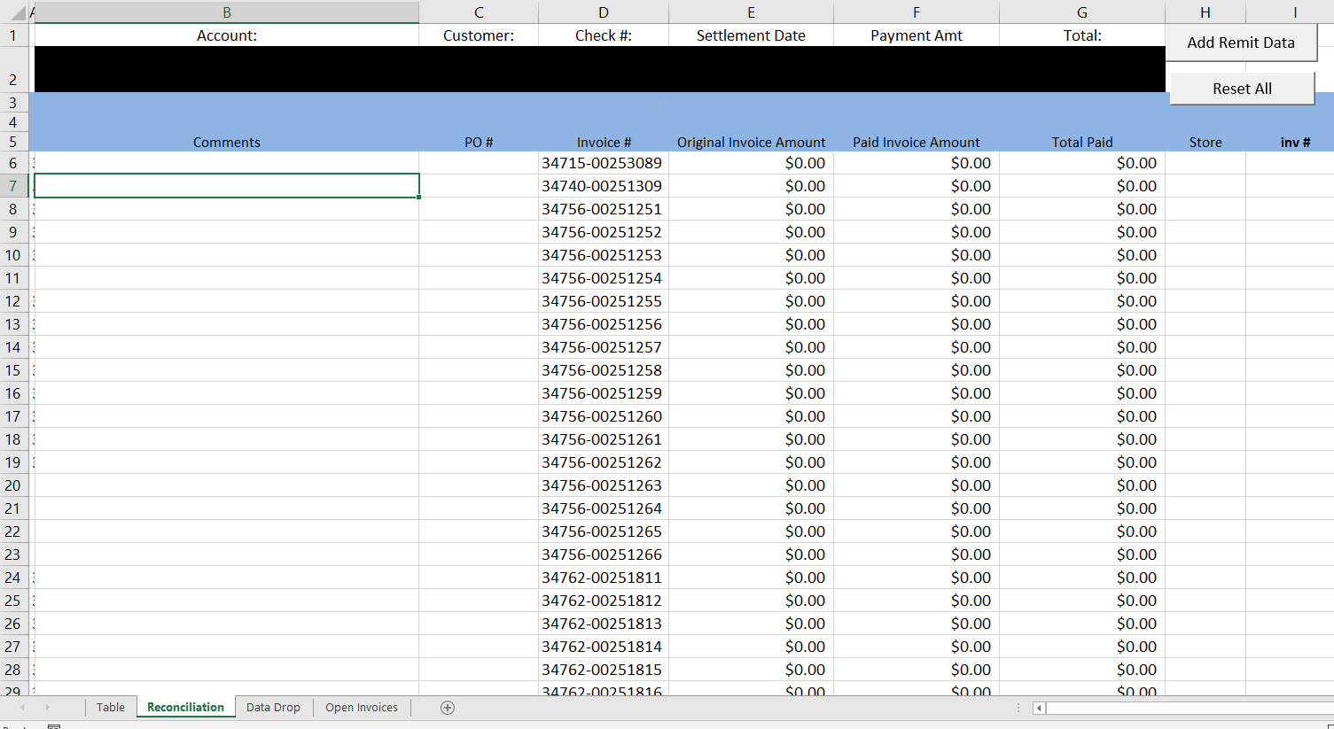The height and width of the screenshot is (729, 1334).
Task: Add a new sheet with plus icon
Action: click(448, 707)
